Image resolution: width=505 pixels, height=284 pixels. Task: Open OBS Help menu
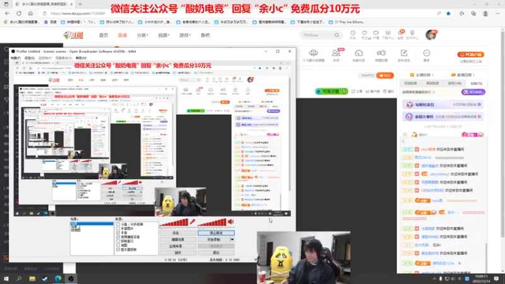click(81, 58)
